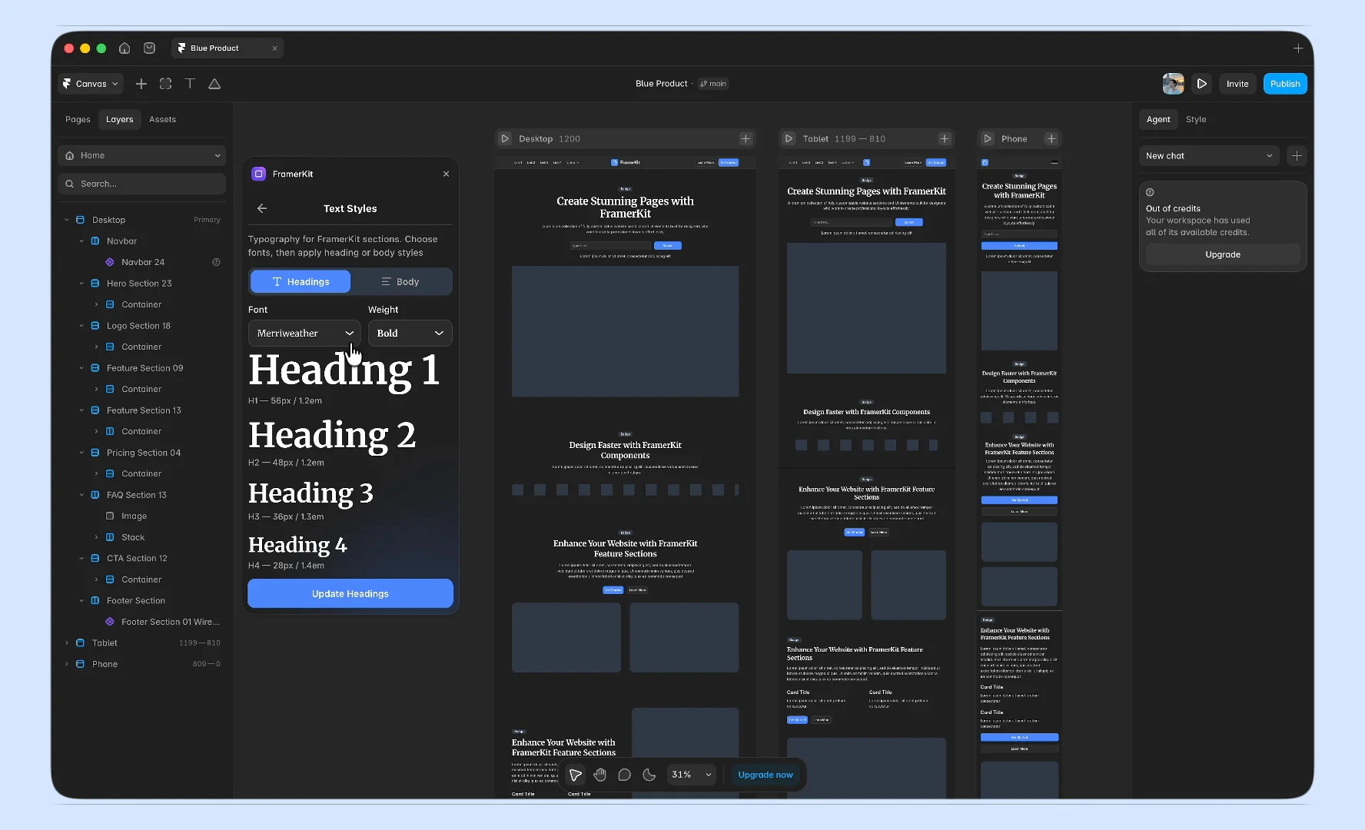The height and width of the screenshot is (830, 1365).
Task: Play the Desktop breakpoint preview
Action: [505, 138]
